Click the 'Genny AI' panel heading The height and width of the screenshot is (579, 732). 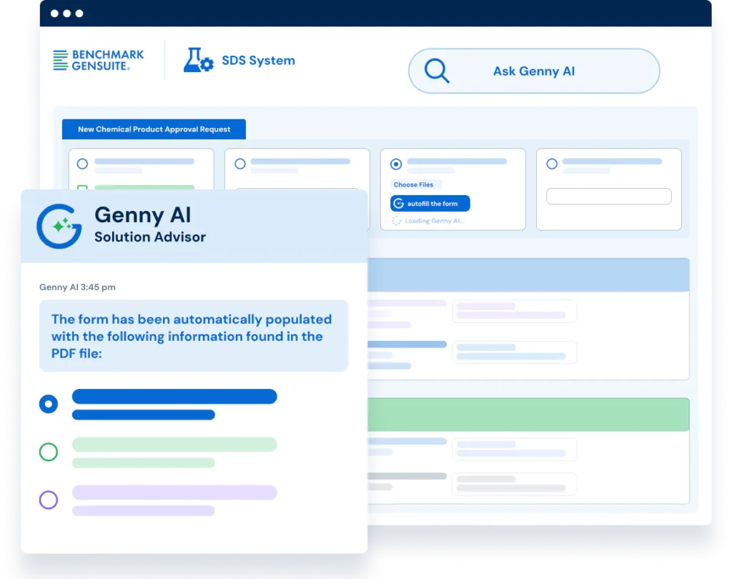[143, 214]
